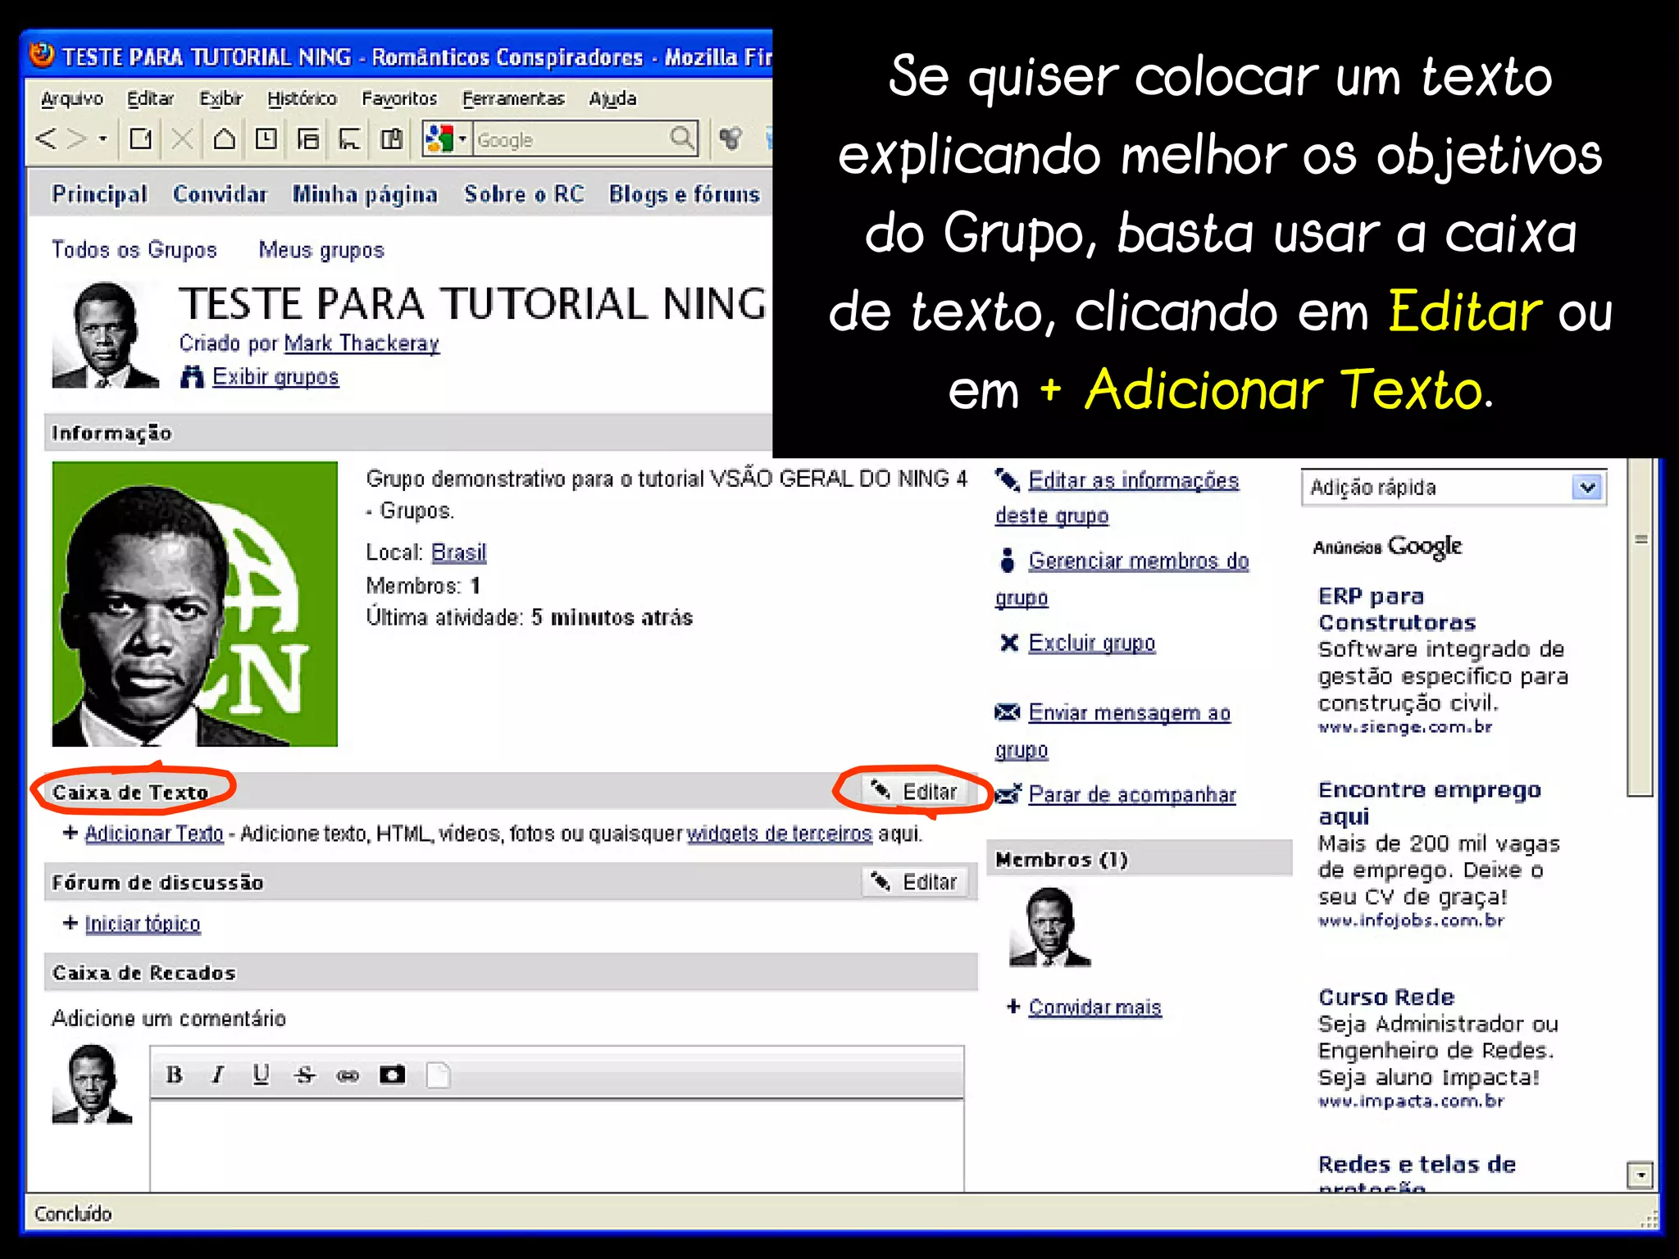The image size is (1679, 1259).
Task: Open widgets de terceiros link
Action: [779, 833]
